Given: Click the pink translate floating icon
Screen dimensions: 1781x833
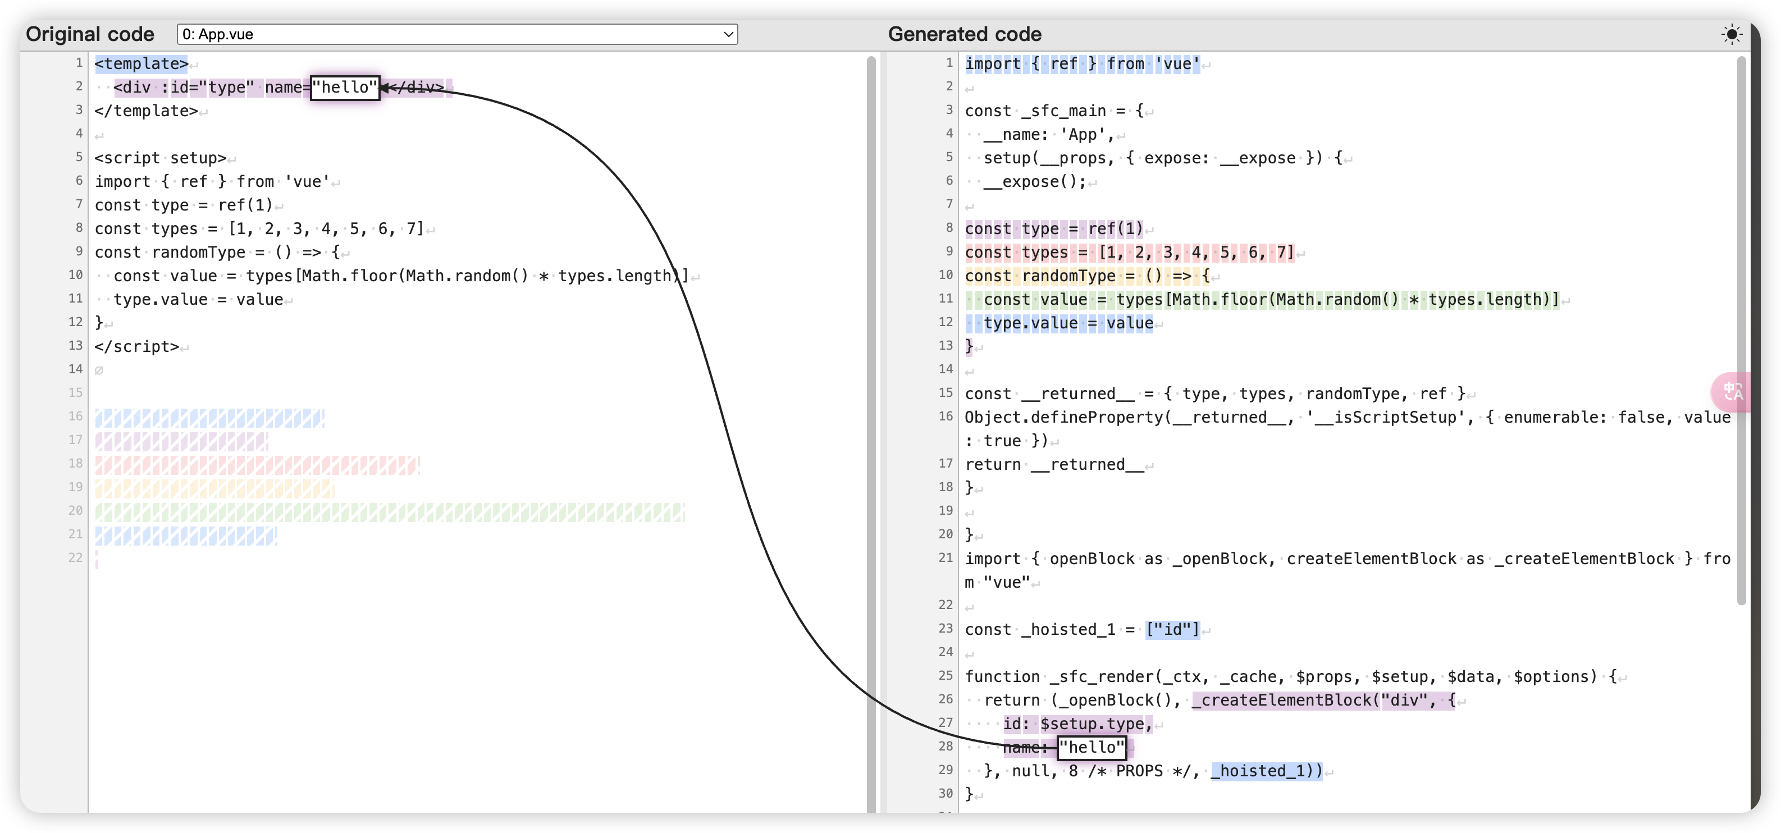Looking at the screenshot, I should pyautogui.click(x=1733, y=392).
